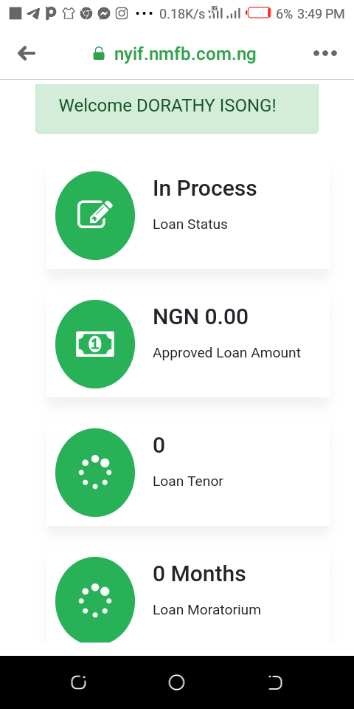Tap the Instagram notification icon in status bar

click(122, 13)
